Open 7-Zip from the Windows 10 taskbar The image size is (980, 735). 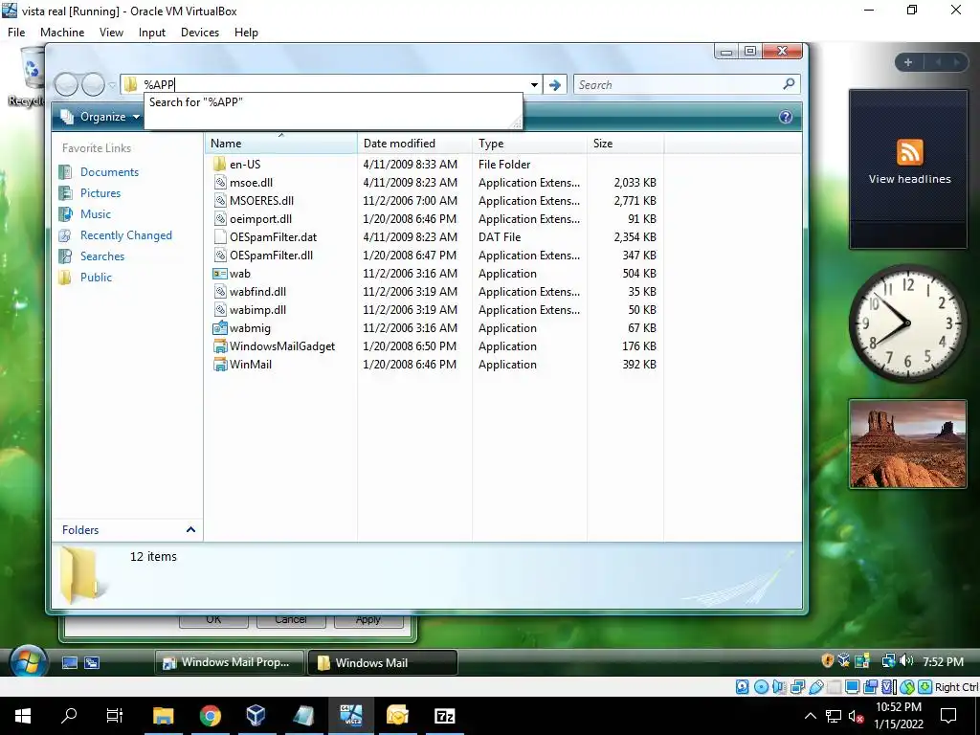pyautogui.click(x=444, y=716)
